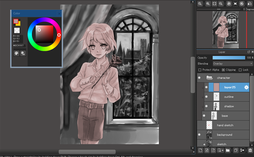254x157 pixels.
Task: Click the hand sketch layer thumbnail
Action: coord(209,125)
